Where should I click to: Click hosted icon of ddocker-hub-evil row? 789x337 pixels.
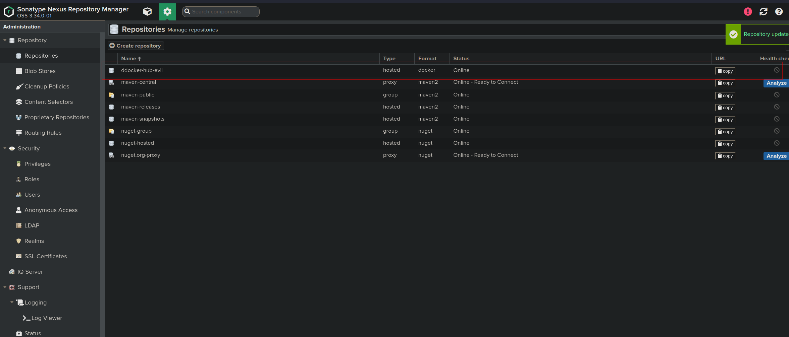(x=111, y=70)
